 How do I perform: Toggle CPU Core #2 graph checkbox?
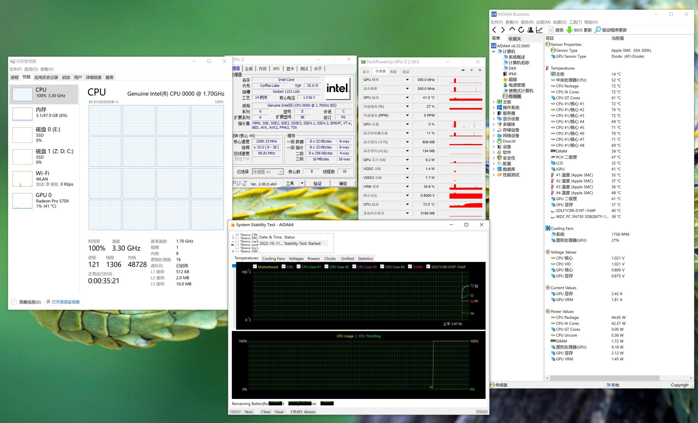326,267
